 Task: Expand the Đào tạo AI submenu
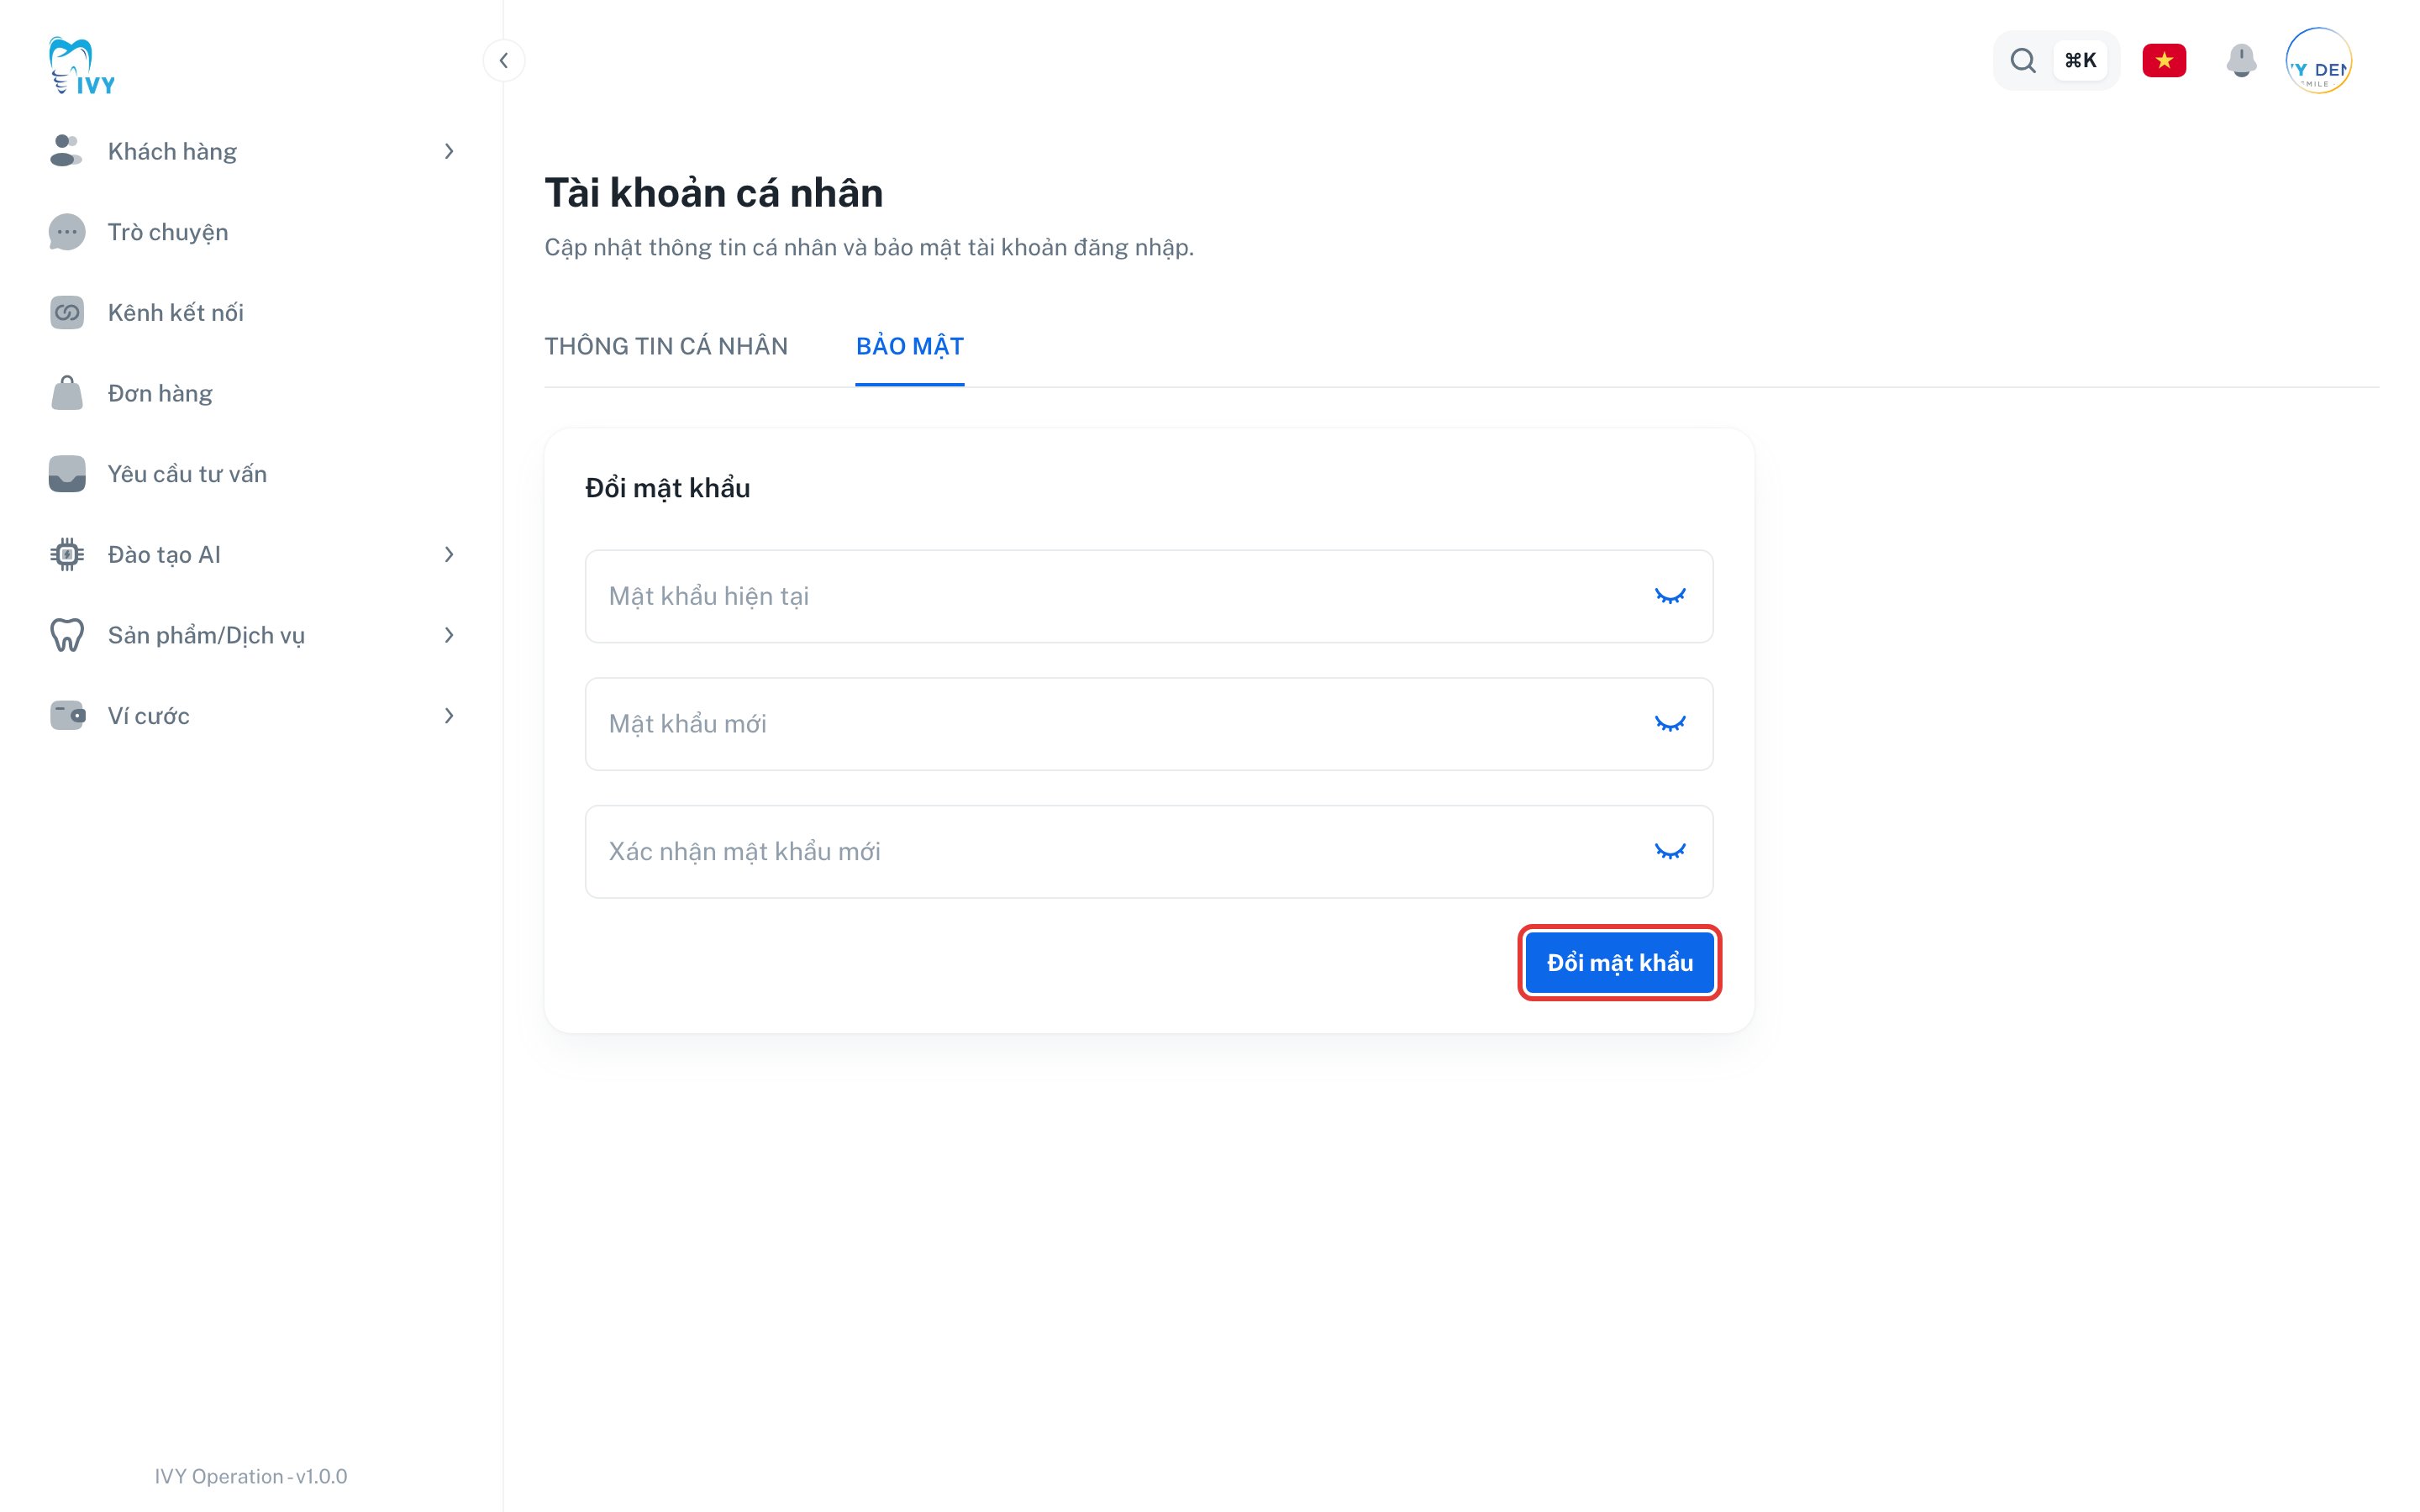coord(449,555)
